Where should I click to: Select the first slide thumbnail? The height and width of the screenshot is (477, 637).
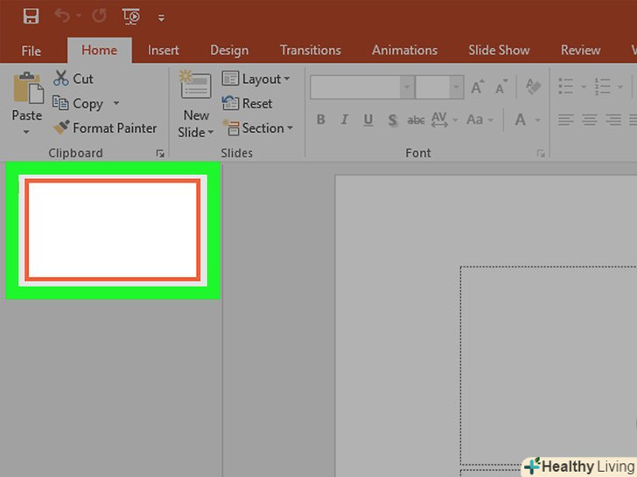point(112,231)
